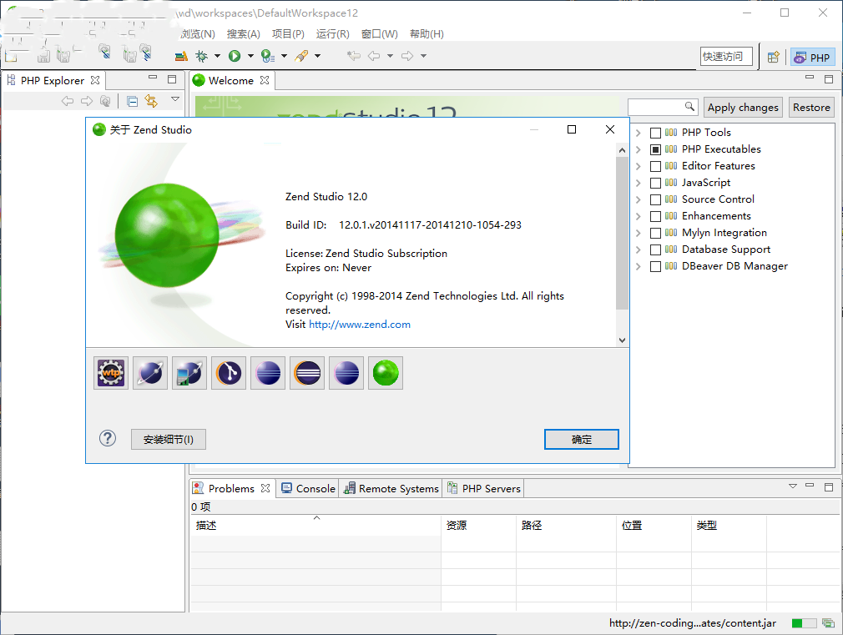Click the orange-rimmed Eclipse icon in About dialog

point(307,373)
